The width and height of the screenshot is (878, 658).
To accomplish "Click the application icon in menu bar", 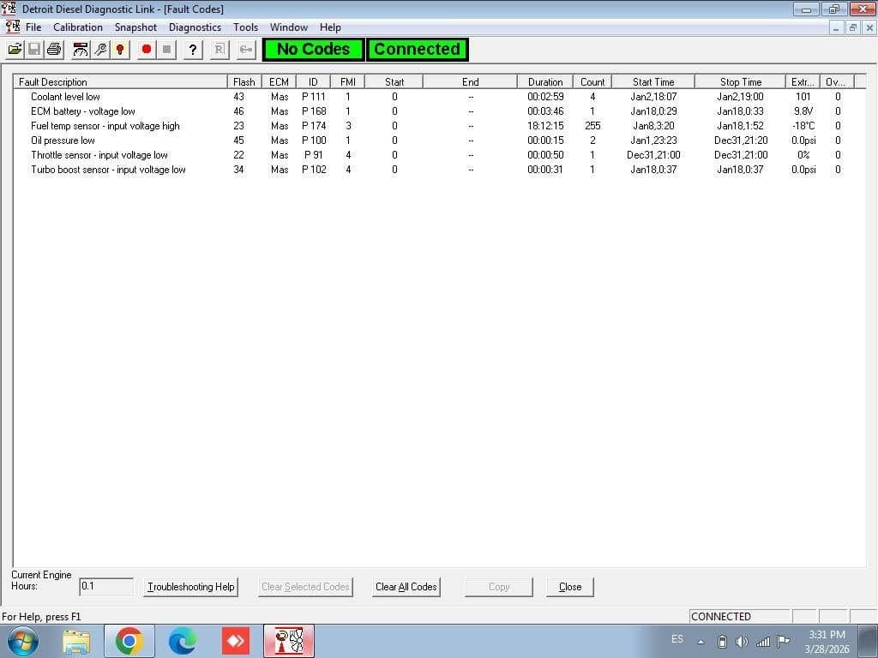I will [x=13, y=27].
